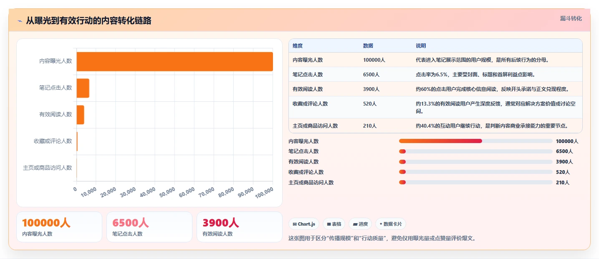Click the 收藏或评论人数 table cell

(x=324, y=107)
